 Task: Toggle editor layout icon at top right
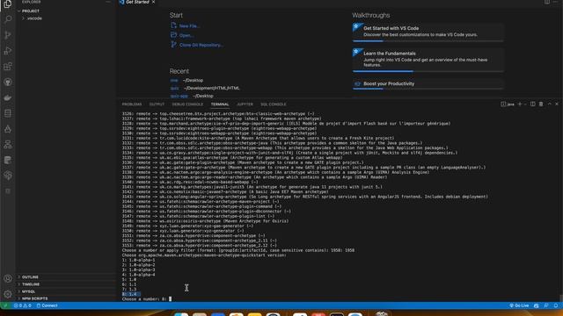pos(547,2)
